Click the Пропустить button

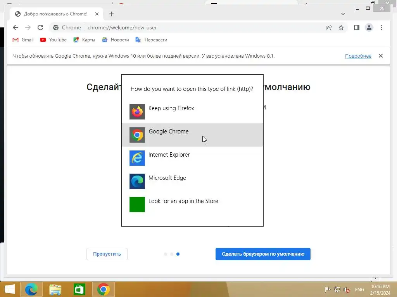(x=107, y=254)
